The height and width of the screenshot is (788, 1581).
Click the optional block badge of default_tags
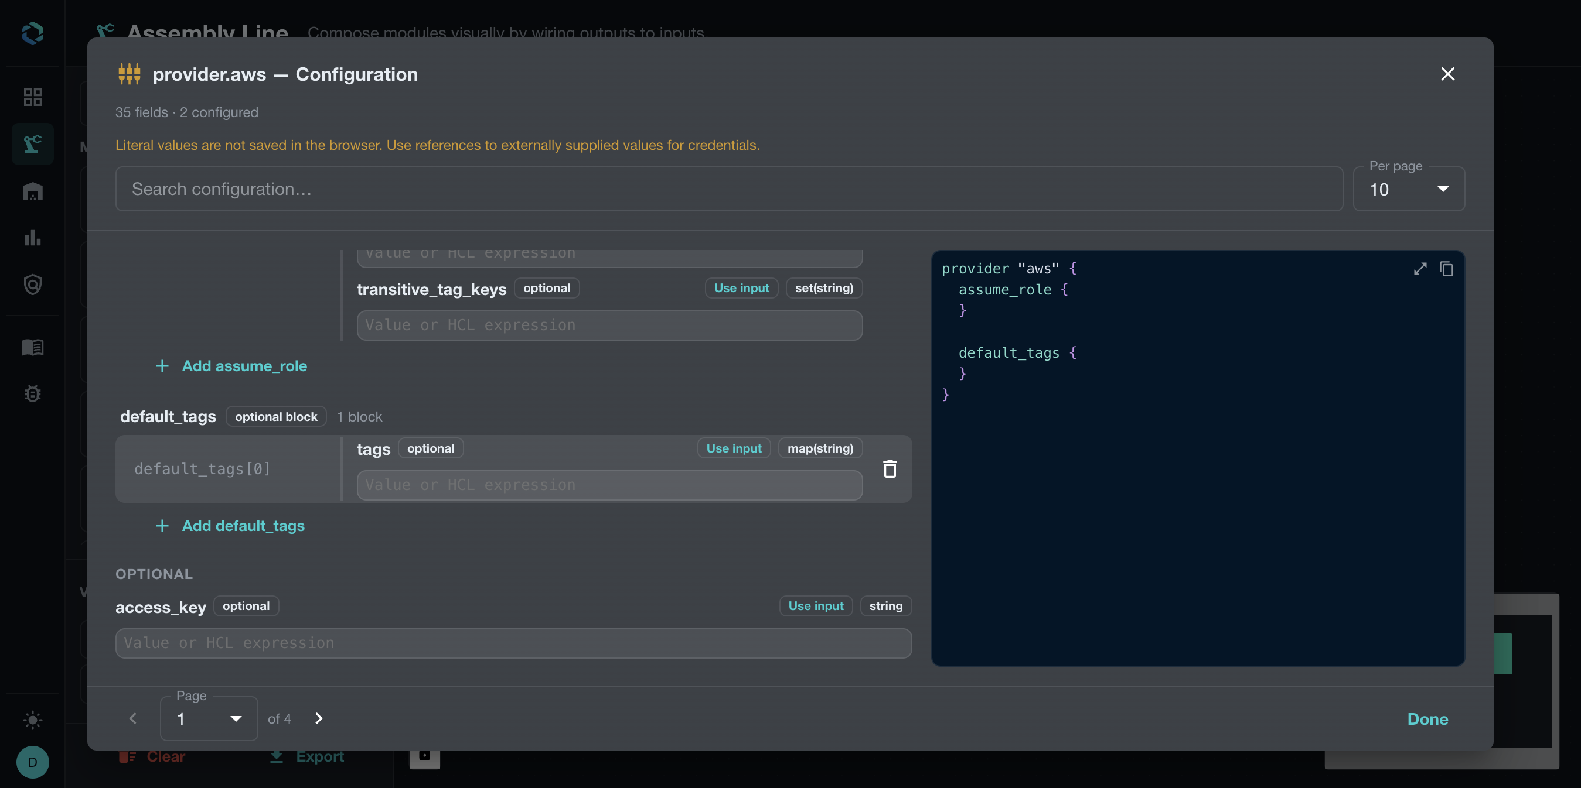[275, 417]
